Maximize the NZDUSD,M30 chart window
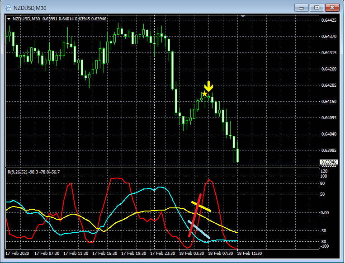 (317, 8)
